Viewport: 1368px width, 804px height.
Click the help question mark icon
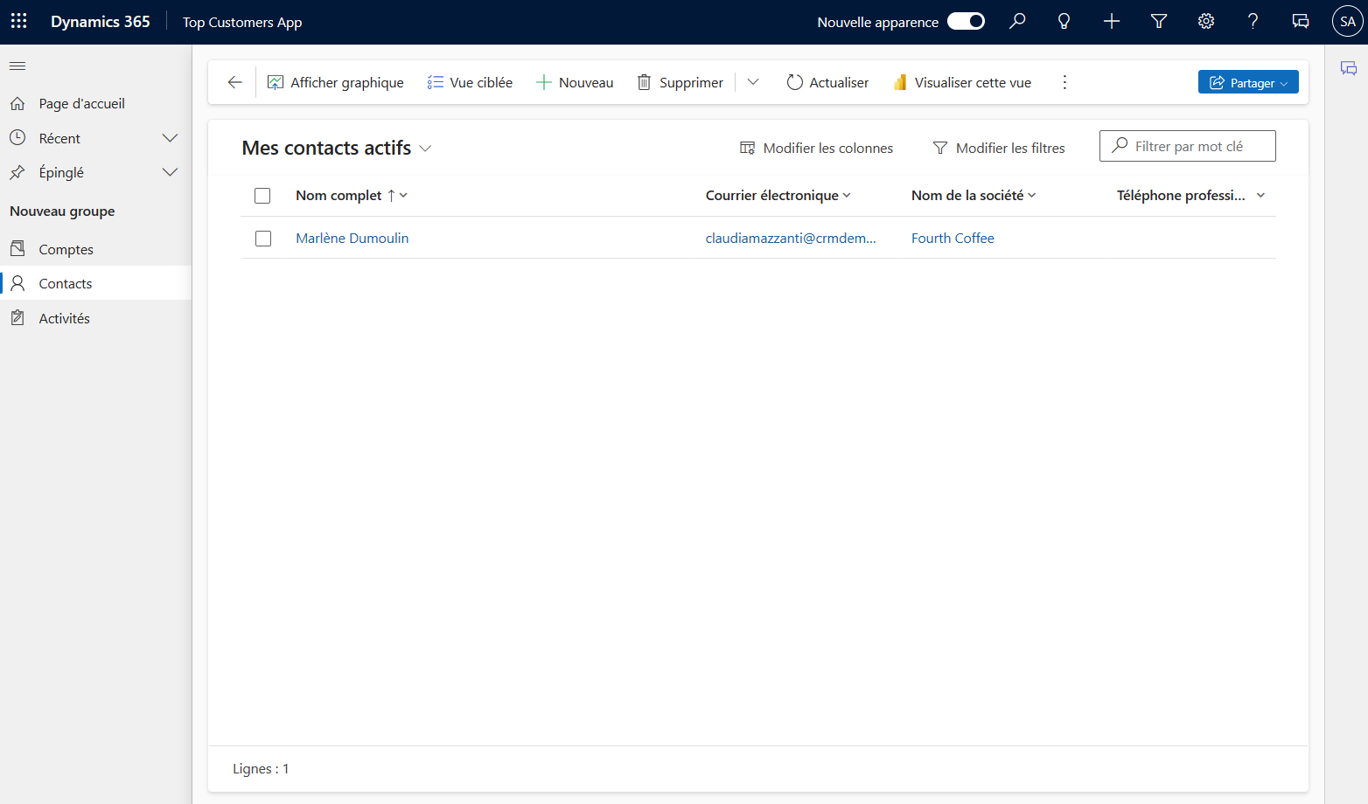(1253, 21)
